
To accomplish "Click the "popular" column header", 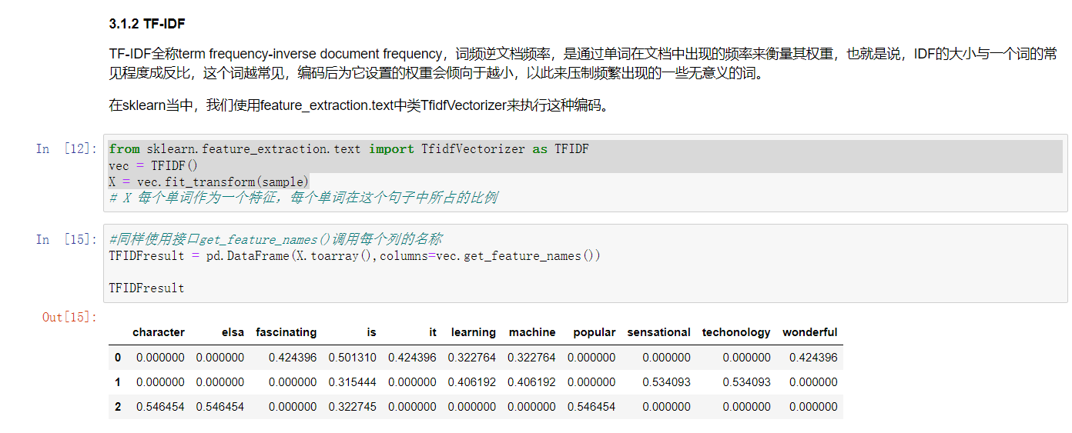I will tap(595, 332).
